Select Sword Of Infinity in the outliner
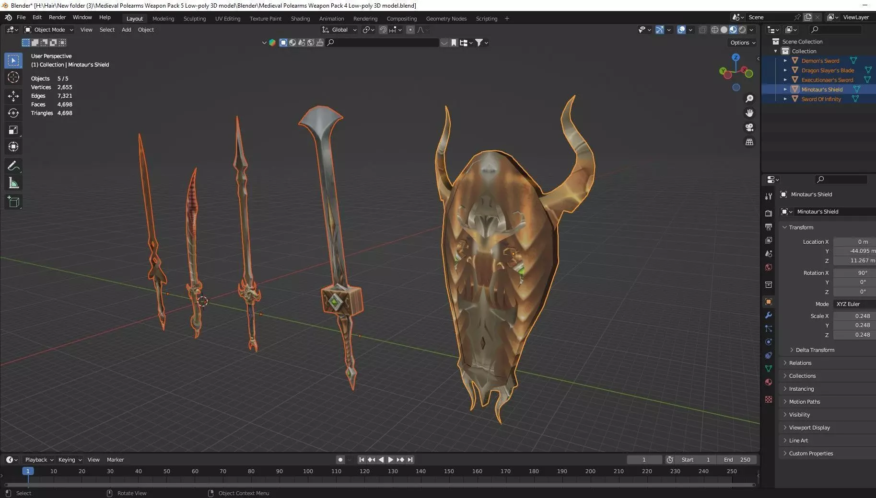This screenshot has width=876, height=498. coord(821,99)
